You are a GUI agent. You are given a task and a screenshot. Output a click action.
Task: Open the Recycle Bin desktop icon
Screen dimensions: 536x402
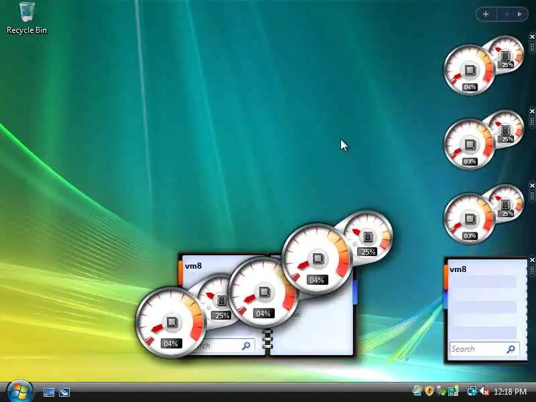pyautogui.click(x=27, y=18)
